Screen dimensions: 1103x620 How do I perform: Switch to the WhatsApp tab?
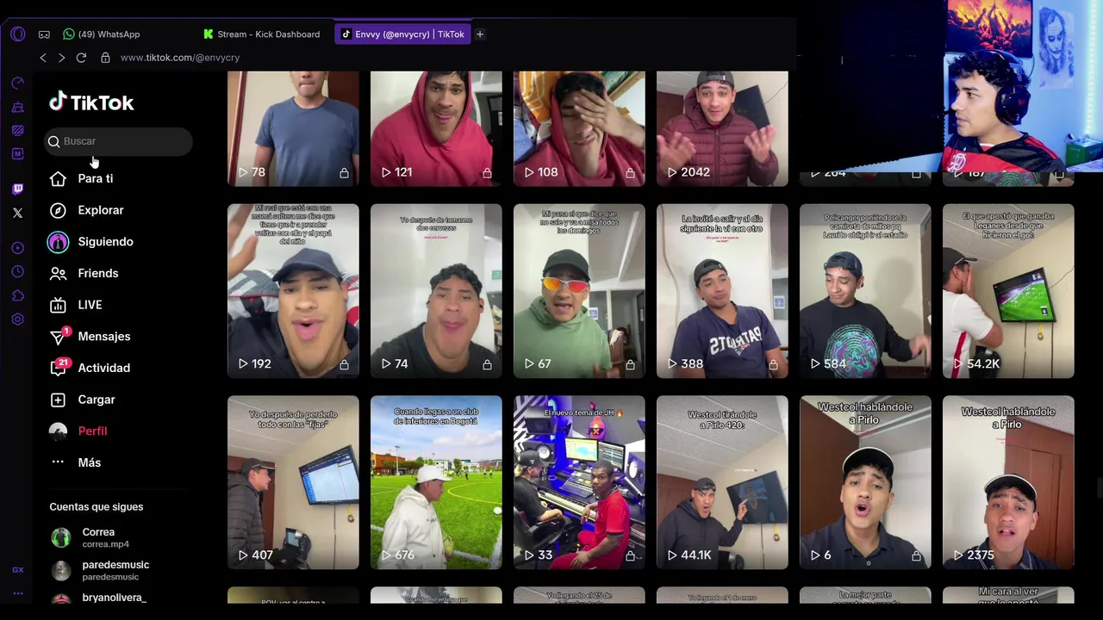click(102, 34)
